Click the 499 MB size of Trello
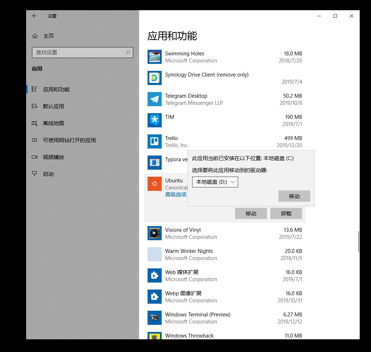Viewport: 371px width, 352px height. point(293,138)
